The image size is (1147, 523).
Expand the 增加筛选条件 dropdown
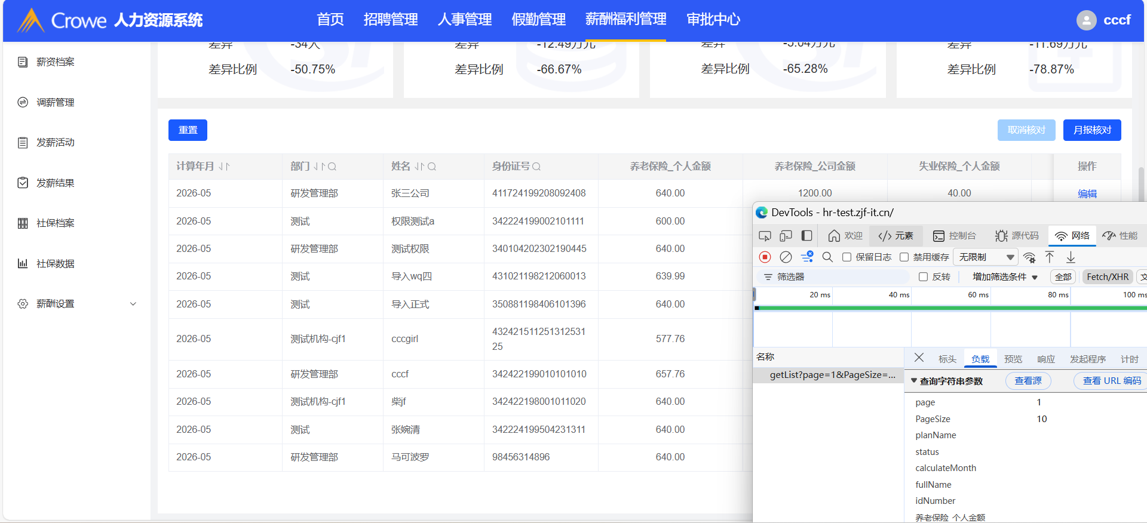[1005, 277]
